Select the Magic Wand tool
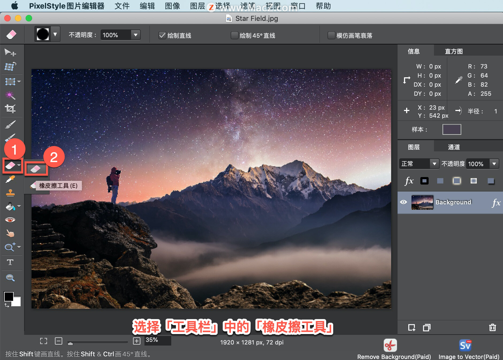 point(10,95)
